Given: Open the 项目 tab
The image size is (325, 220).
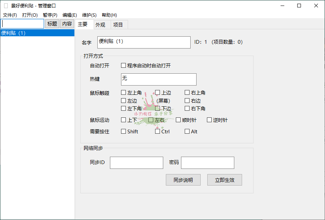Looking at the screenshot, I should tap(118, 24).
